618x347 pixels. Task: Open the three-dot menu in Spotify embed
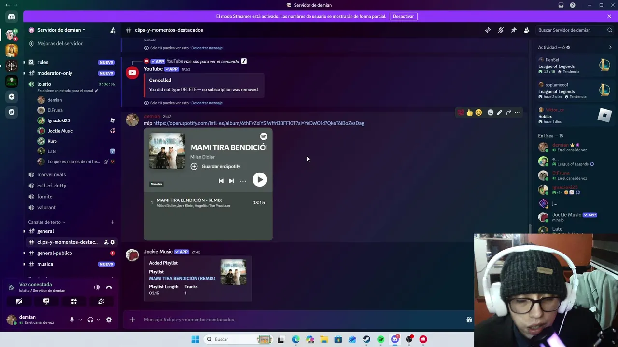tap(243, 181)
